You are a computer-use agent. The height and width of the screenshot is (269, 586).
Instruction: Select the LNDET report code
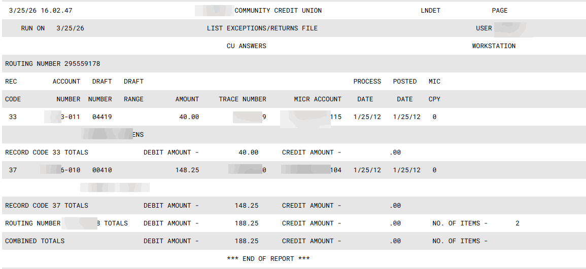(431, 11)
